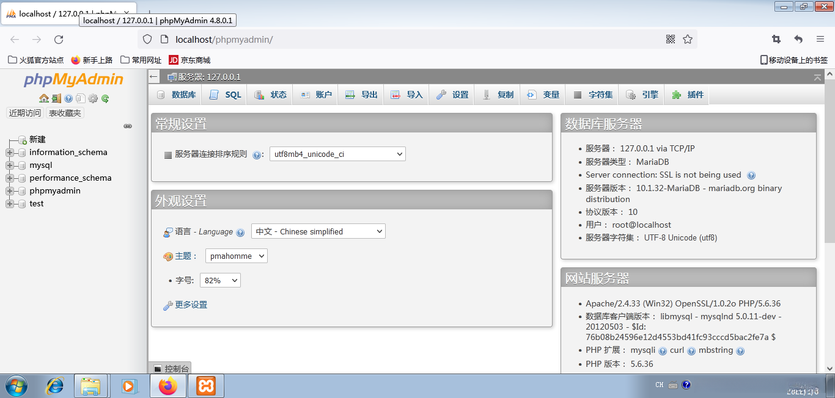
Task: Click the help icon after mbstring extension
Action: [x=740, y=351]
